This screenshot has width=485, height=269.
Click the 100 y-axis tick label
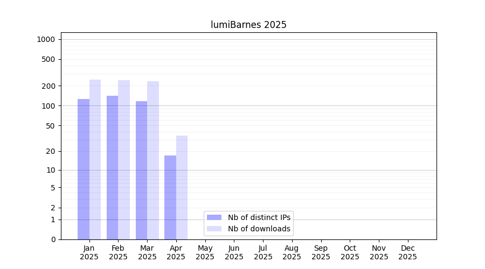(48, 106)
